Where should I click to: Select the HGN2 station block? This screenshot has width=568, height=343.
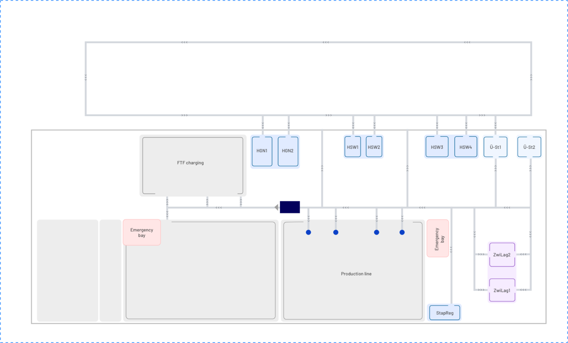(288, 151)
